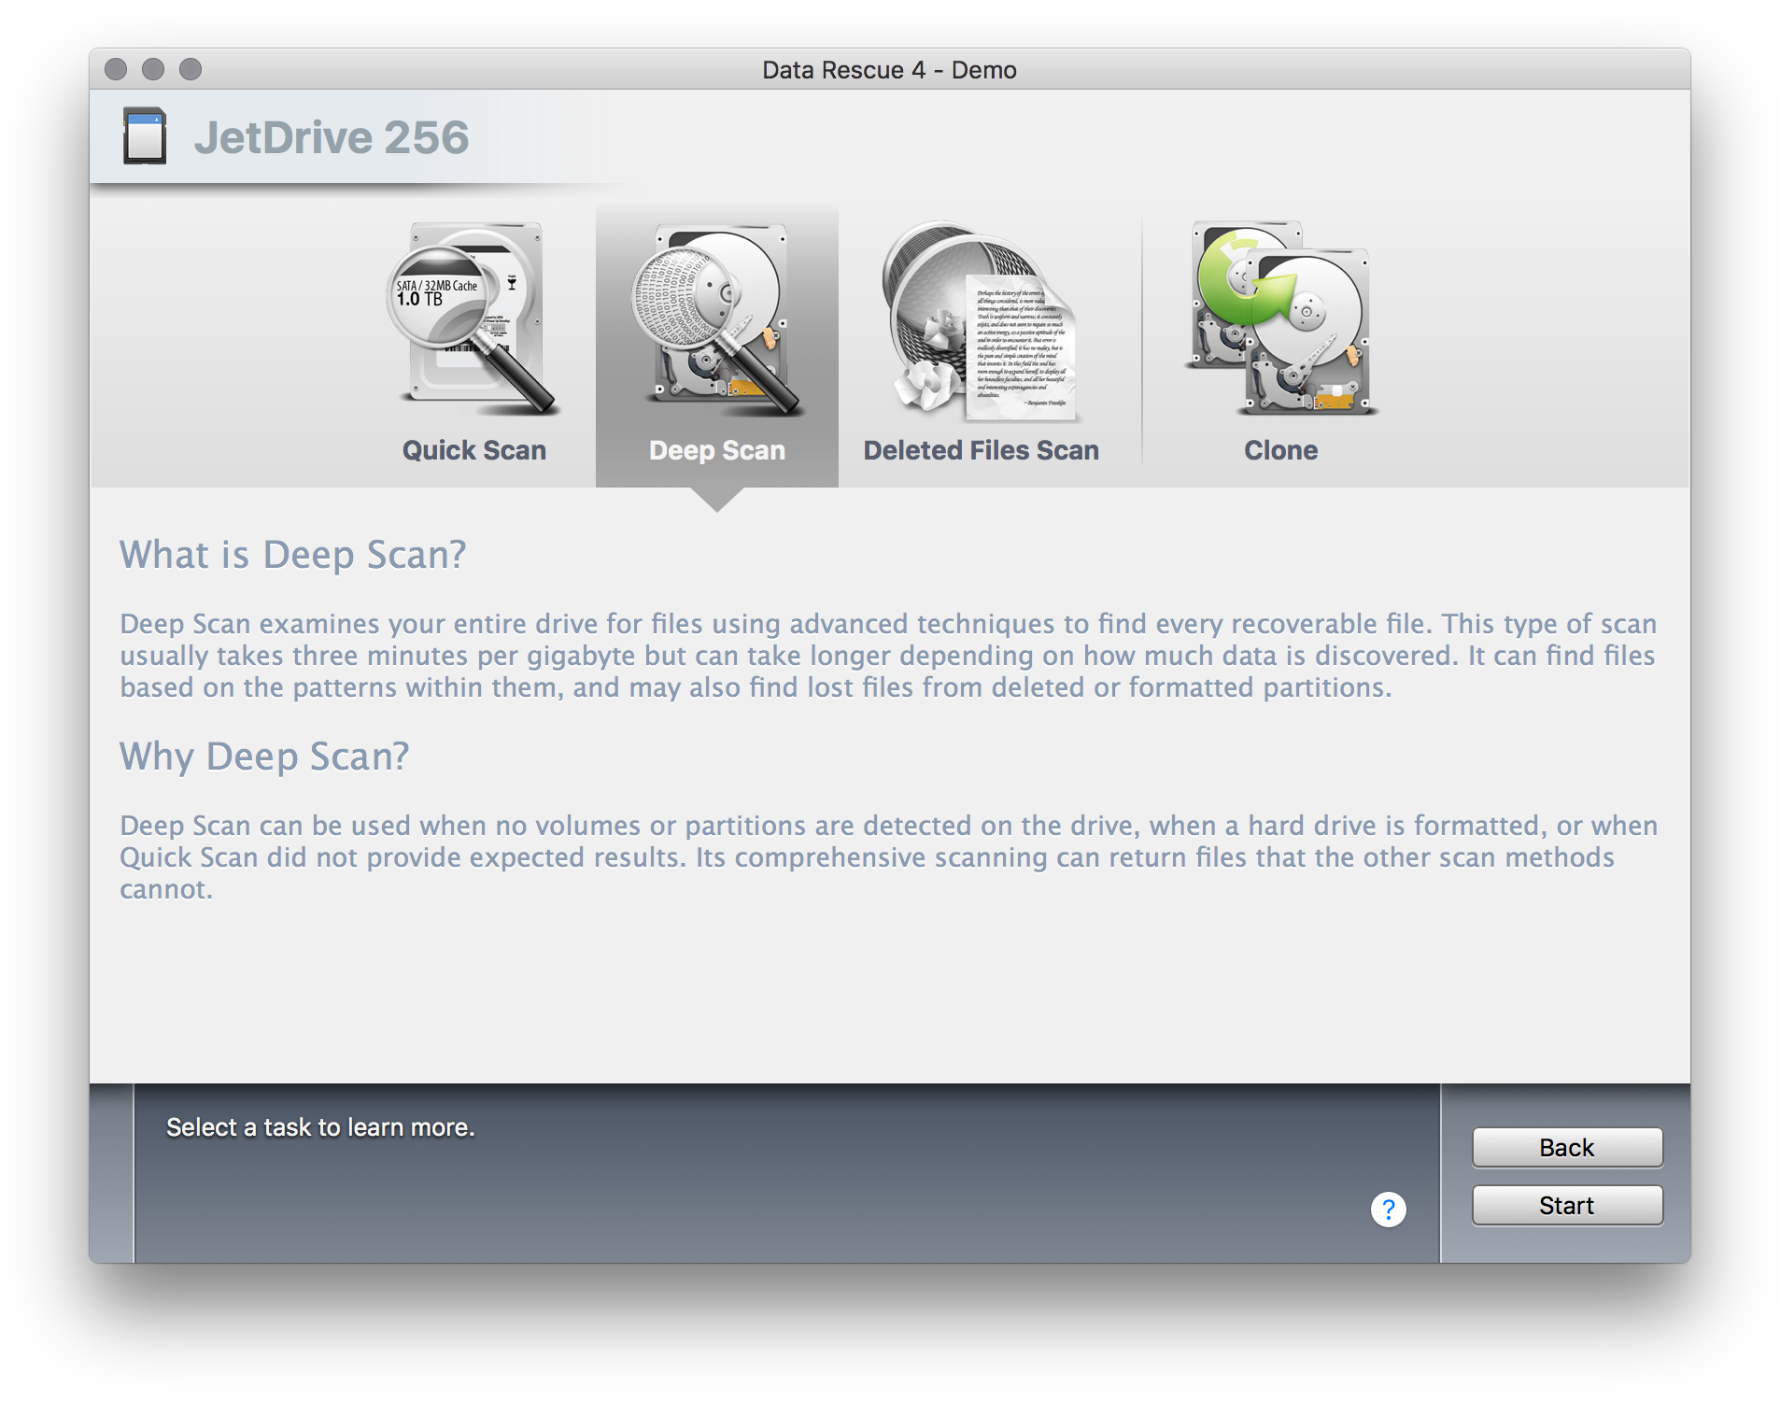Click the paragraph starting 'Deep Scan examines your entire drive'
The image size is (1780, 1401).
point(887,656)
